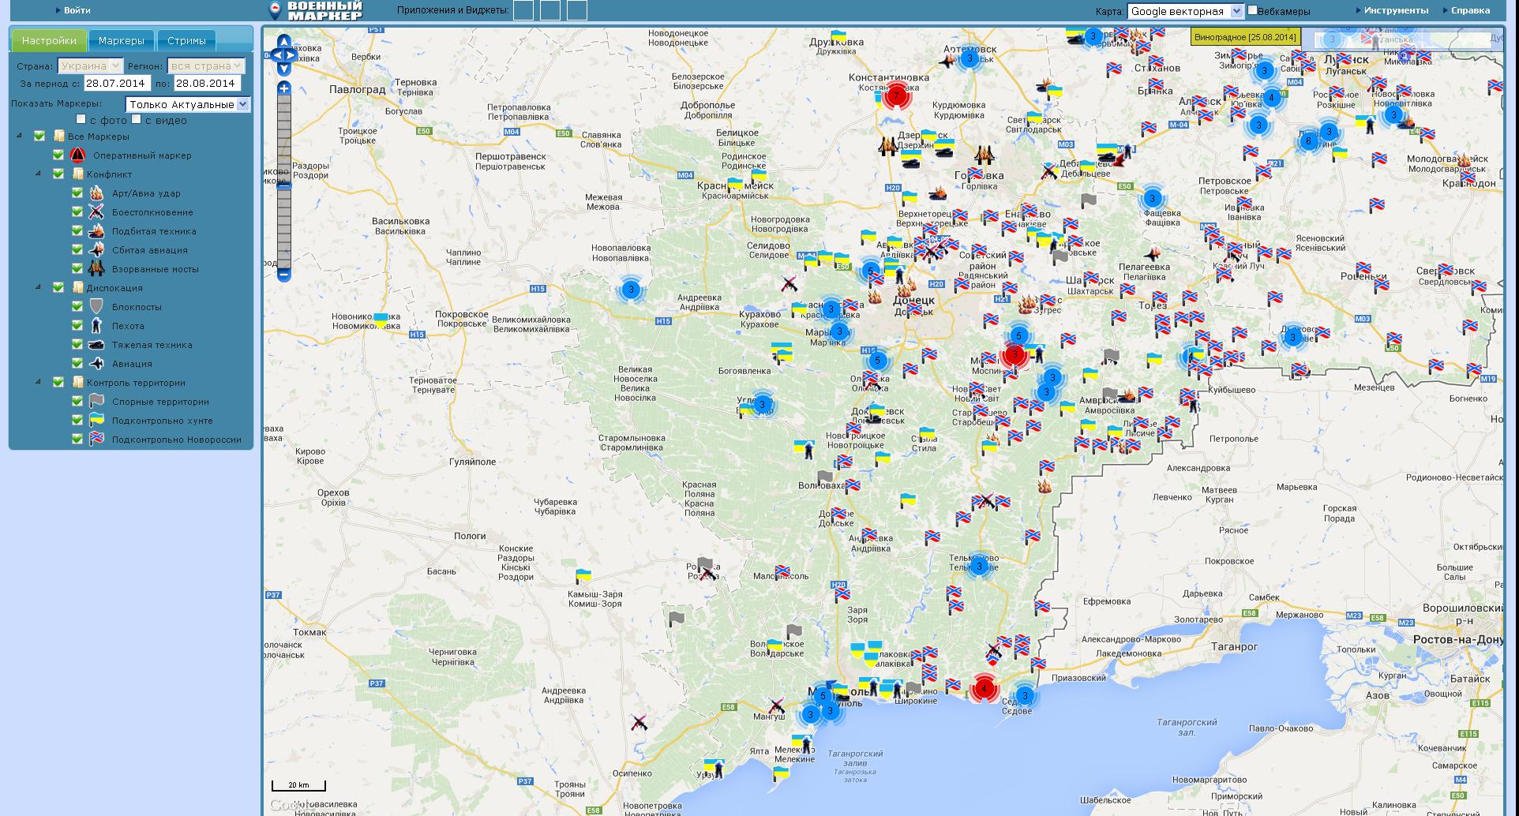Click the map zoom in plus button
The height and width of the screenshot is (816, 1519).
284,88
